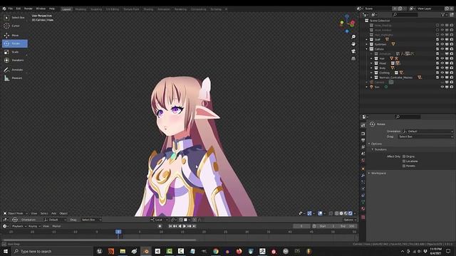Hide the Staff collection with eye icon

(x=442, y=40)
